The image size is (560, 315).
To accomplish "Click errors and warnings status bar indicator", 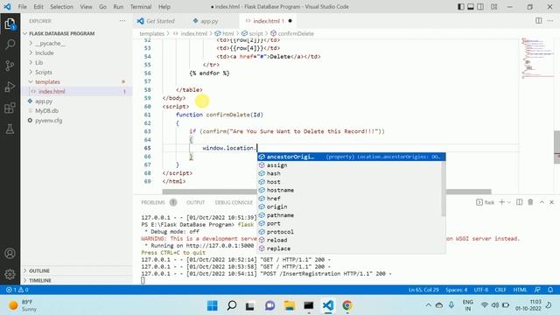I will pos(17,290).
